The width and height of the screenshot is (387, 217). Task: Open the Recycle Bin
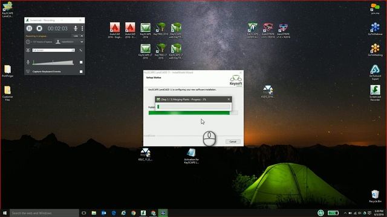[x=375, y=196]
